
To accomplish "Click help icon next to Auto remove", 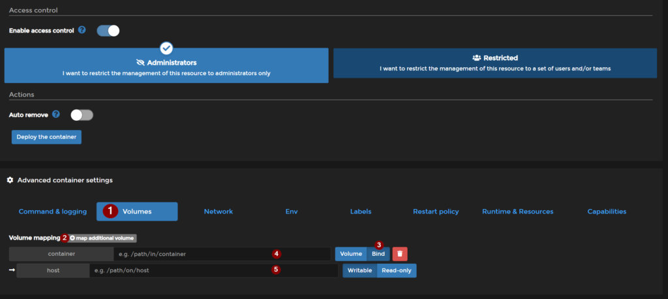I will 56,114.
